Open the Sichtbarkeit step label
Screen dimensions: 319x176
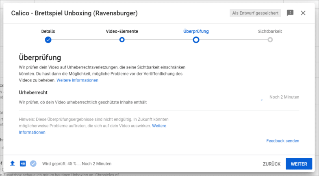click(x=270, y=31)
